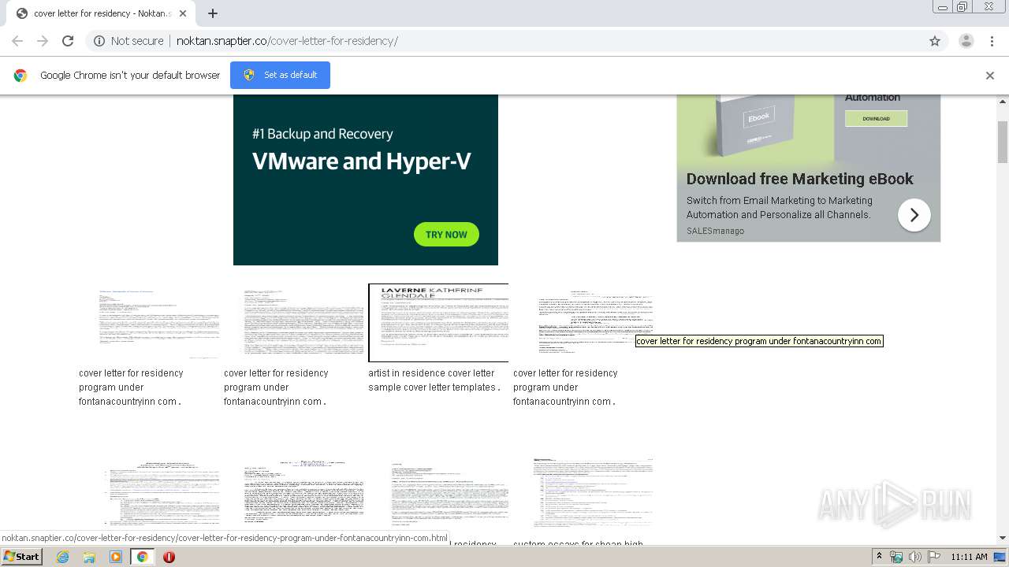Open a new tab with plus button
The image size is (1009, 567).
[x=213, y=13]
